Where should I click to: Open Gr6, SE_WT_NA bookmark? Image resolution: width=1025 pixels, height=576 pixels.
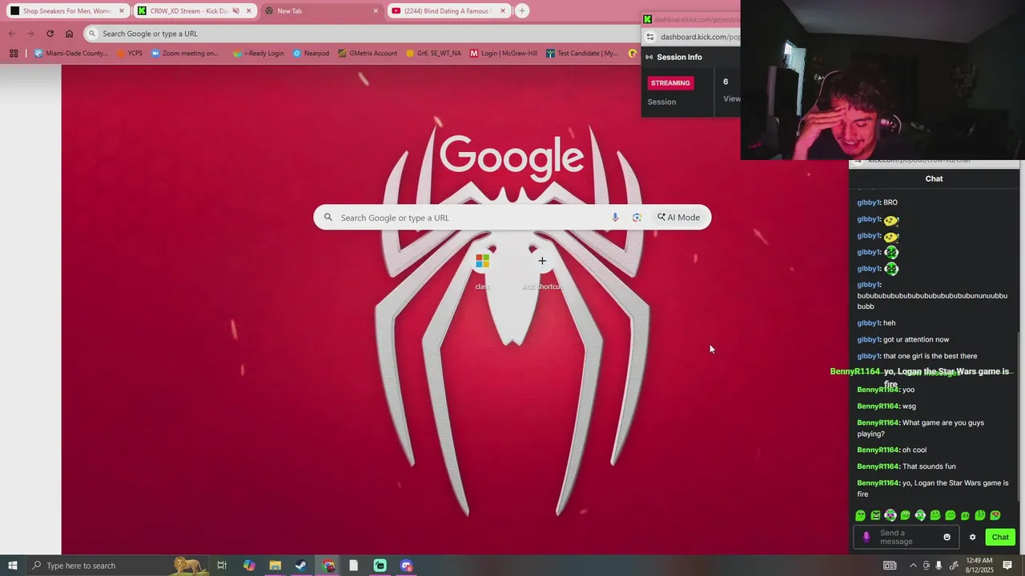click(x=433, y=54)
